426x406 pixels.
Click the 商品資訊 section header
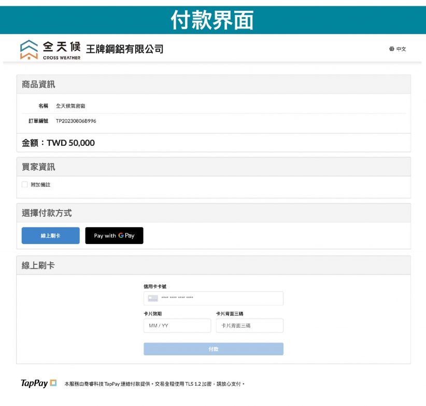pyautogui.click(x=38, y=84)
